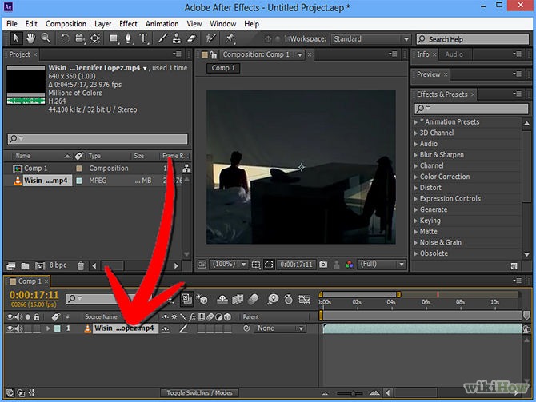Open the Workspace Standard dropdown

click(x=370, y=39)
